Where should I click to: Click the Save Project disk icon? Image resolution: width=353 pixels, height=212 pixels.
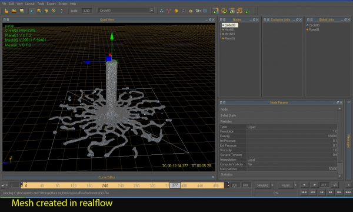(22, 11)
